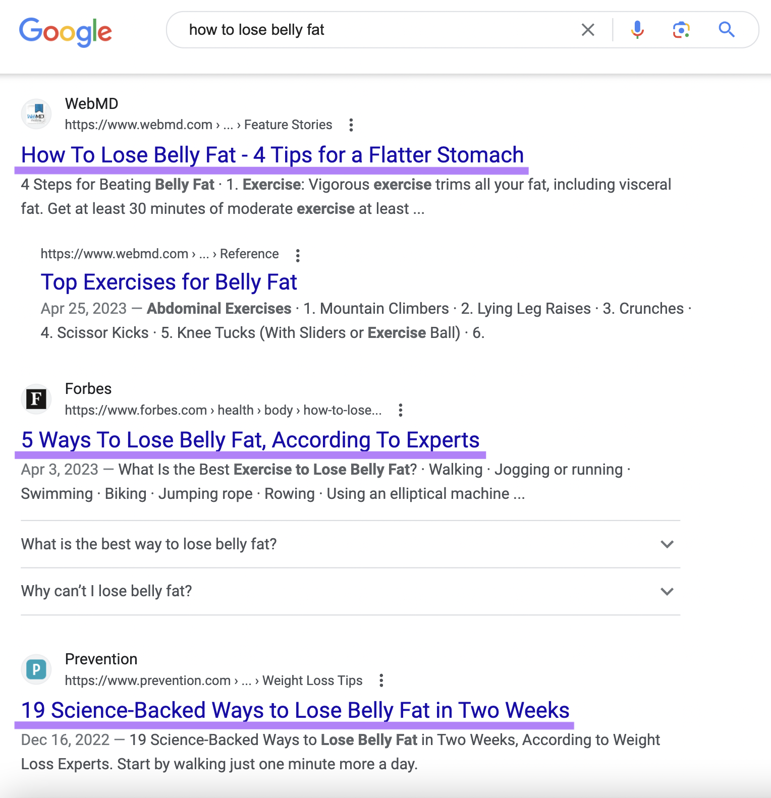Image resolution: width=771 pixels, height=798 pixels.
Task: Click the Prevention site favicon
Action: (x=36, y=669)
